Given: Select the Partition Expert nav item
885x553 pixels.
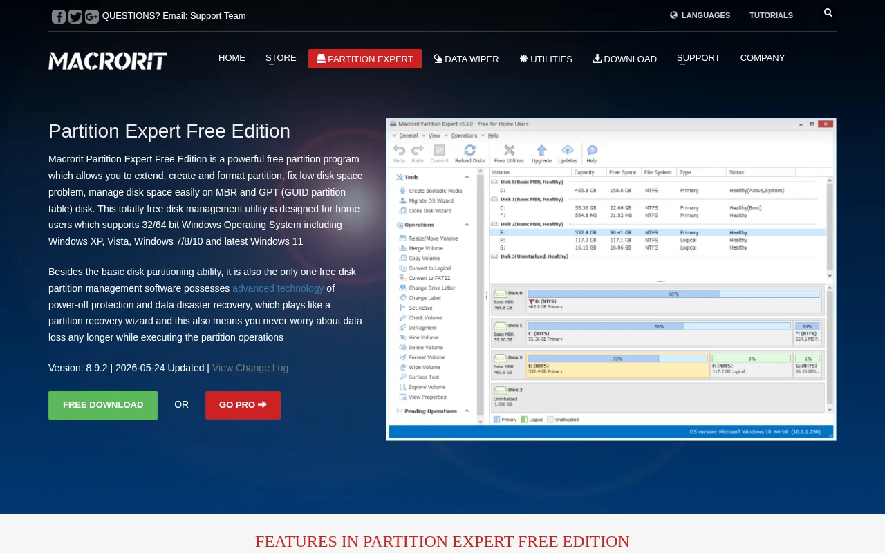Looking at the screenshot, I should 365,59.
